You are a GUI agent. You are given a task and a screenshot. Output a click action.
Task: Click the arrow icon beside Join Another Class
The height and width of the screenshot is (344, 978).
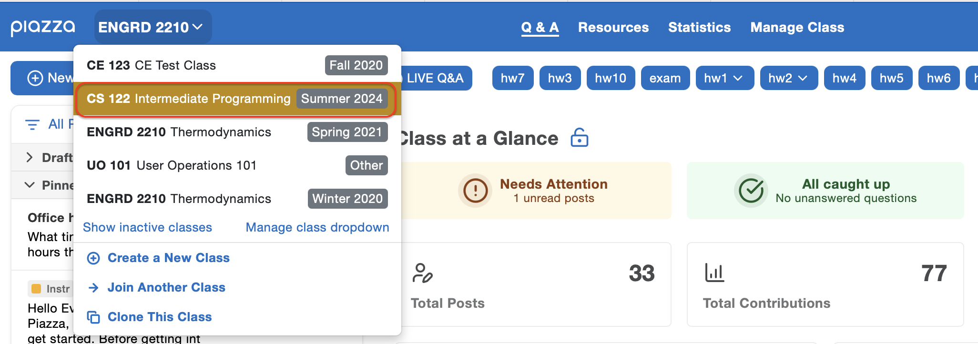click(x=93, y=288)
